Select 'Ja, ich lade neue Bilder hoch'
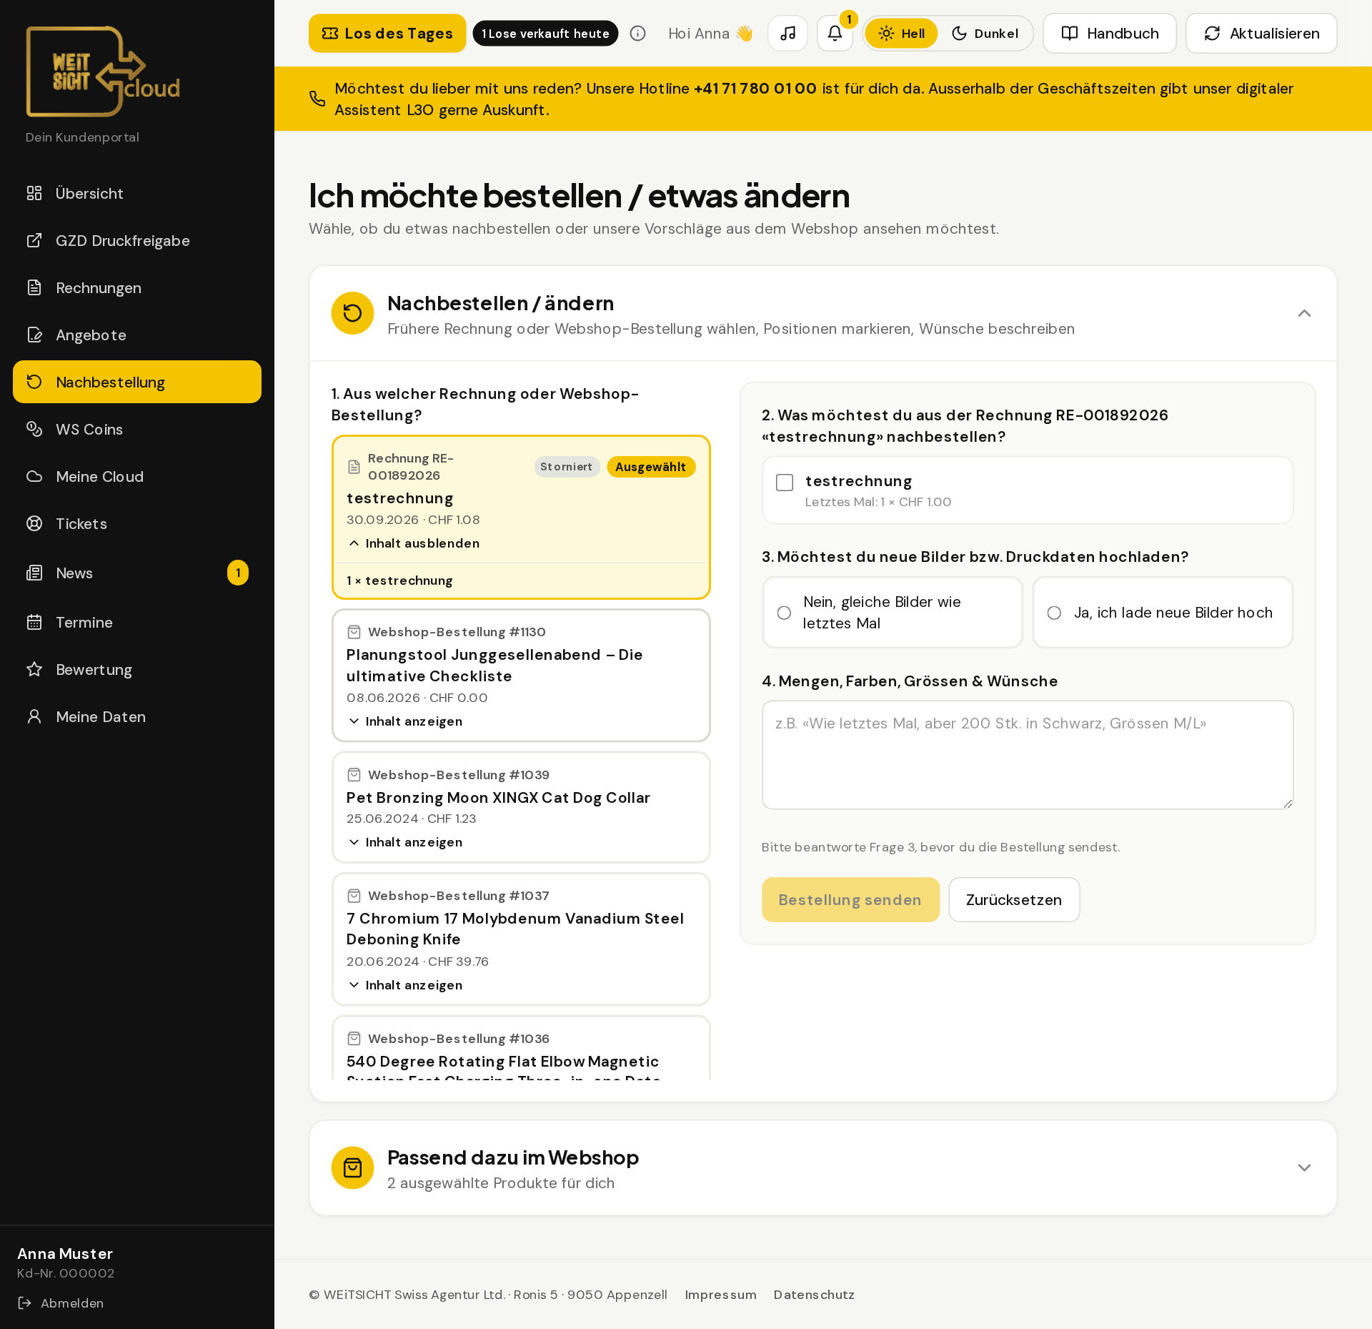 (x=1163, y=613)
